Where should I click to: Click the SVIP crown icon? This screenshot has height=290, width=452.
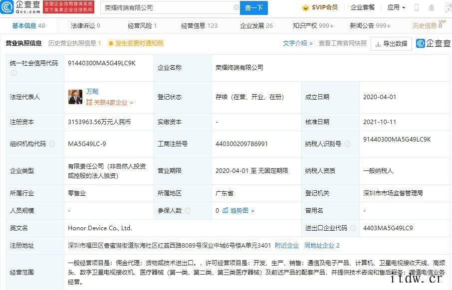(305, 8)
